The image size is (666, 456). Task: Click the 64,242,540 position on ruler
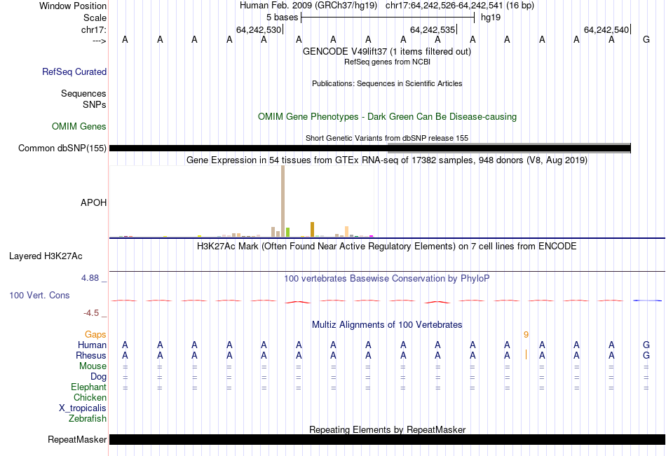606,29
